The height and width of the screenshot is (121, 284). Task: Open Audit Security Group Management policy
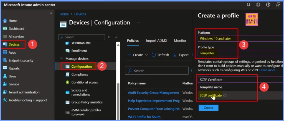153,93
